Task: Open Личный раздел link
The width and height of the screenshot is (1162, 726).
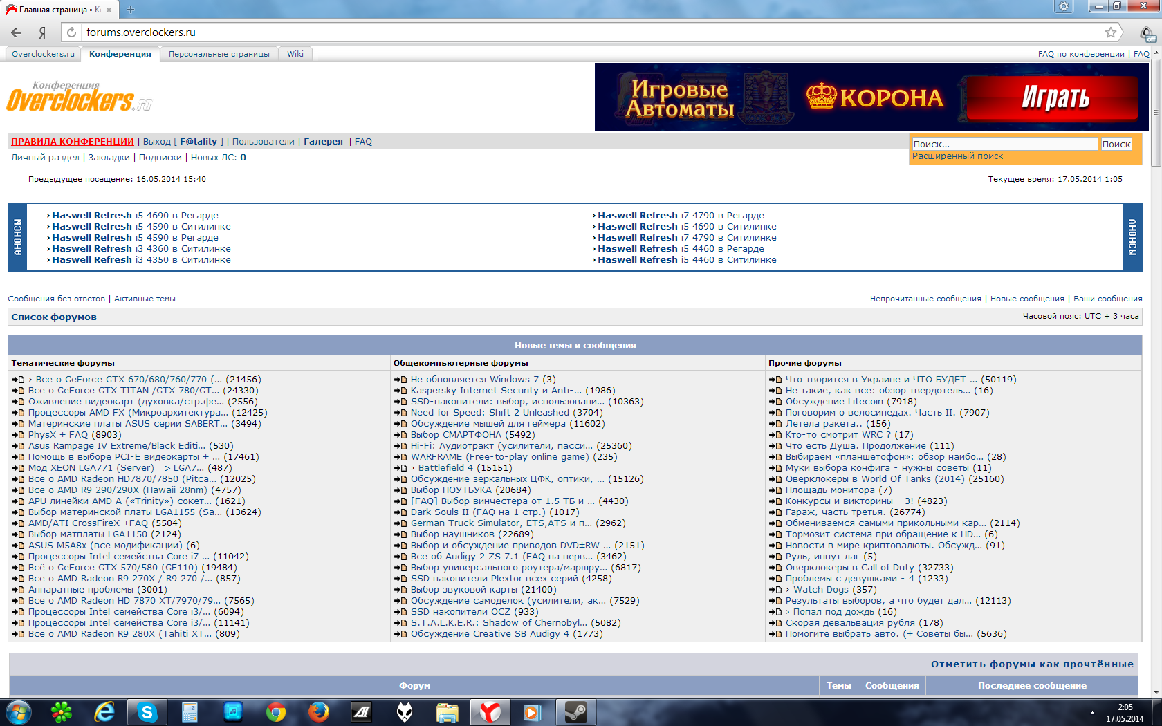Action: 46,158
